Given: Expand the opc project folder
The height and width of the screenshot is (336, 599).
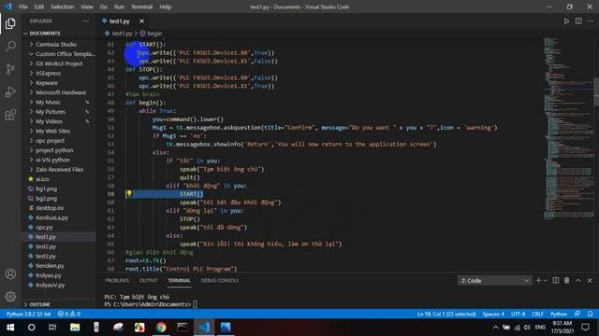Looking at the screenshot, I should (x=50, y=141).
